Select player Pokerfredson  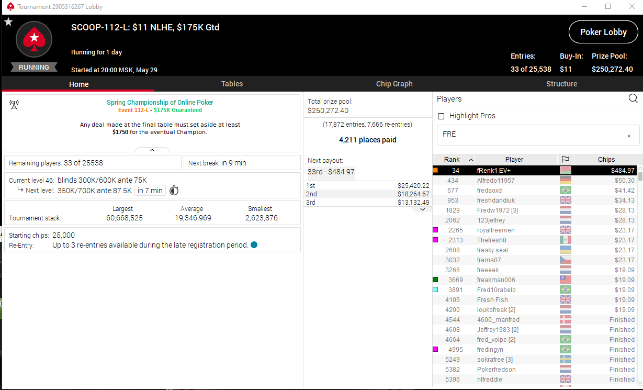tap(534, 369)
